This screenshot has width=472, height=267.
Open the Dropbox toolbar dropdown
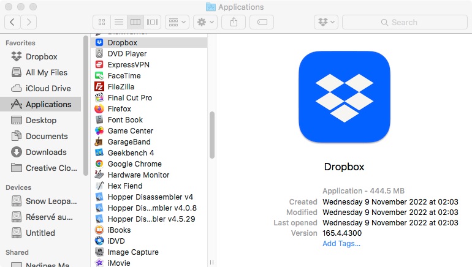click(326, 22)
